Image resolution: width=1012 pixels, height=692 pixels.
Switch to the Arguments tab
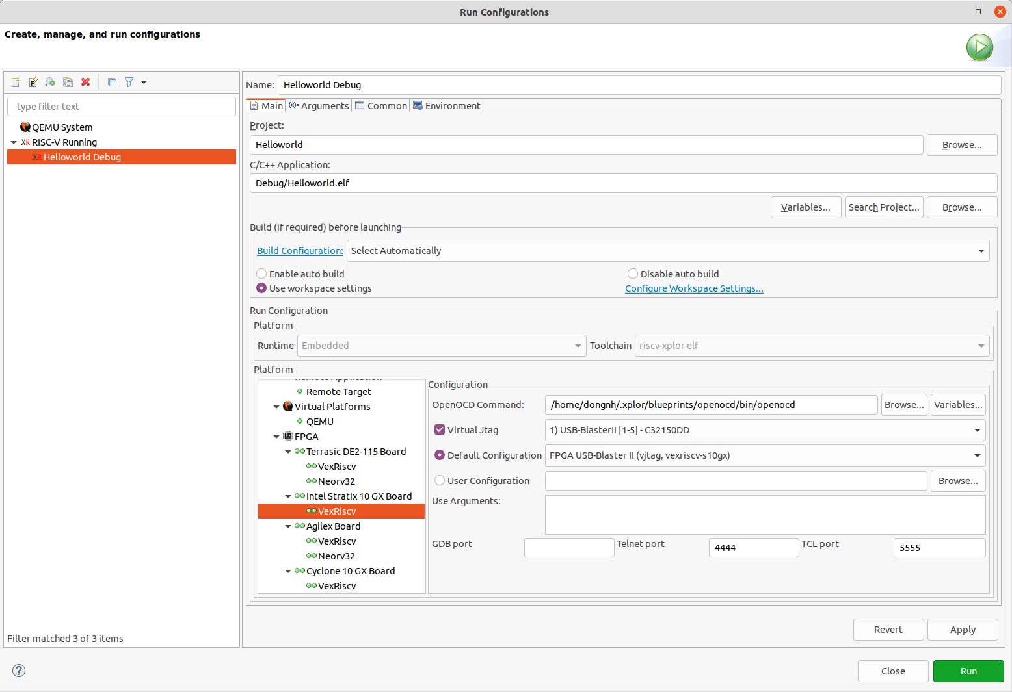tap(319, 105)
